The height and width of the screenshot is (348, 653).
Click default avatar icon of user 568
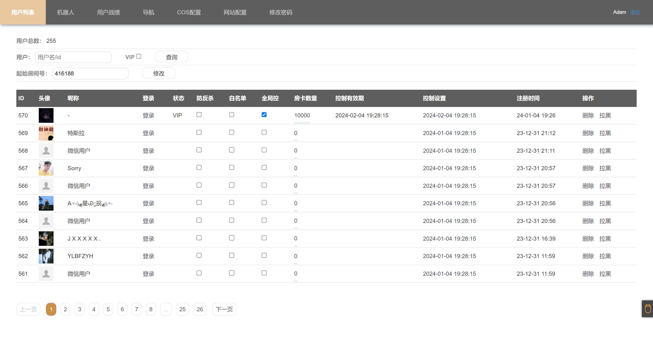[46, 150]
